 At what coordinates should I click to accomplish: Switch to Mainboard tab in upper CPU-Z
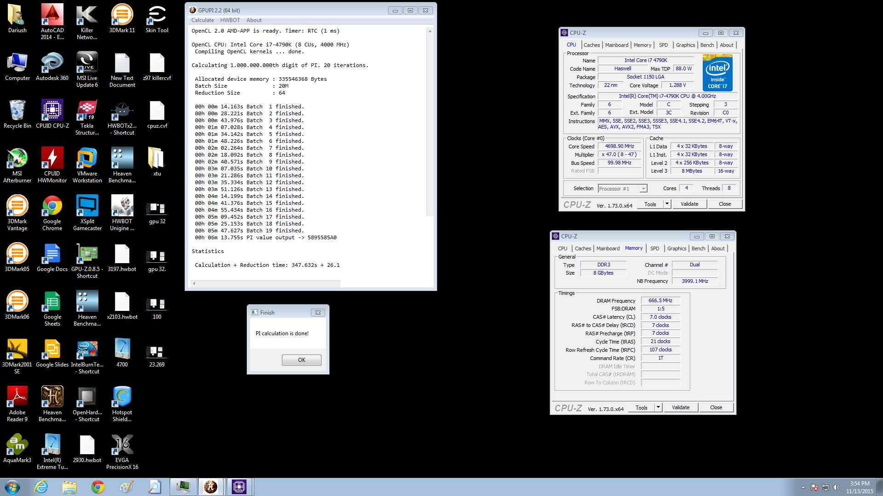(617, 45)
